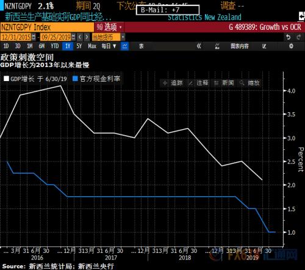This screenshot has height=270, width=305.
Task: Open the start date calendar picker
Action: 34,37
